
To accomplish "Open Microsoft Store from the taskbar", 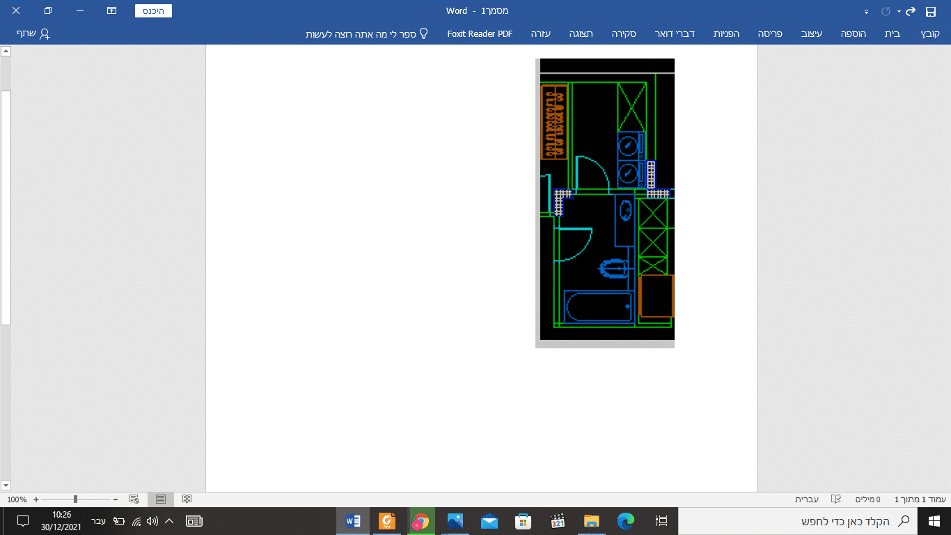I will tap(524, 521).
